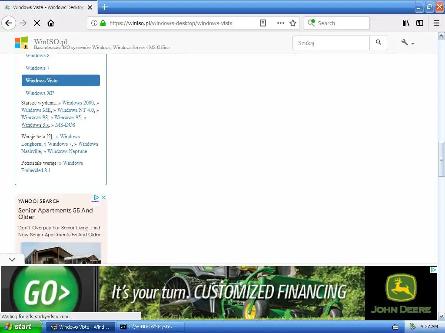Focus the Szukaj search field
This screenshot has height=333, width=445.
[x=331, y=43]
